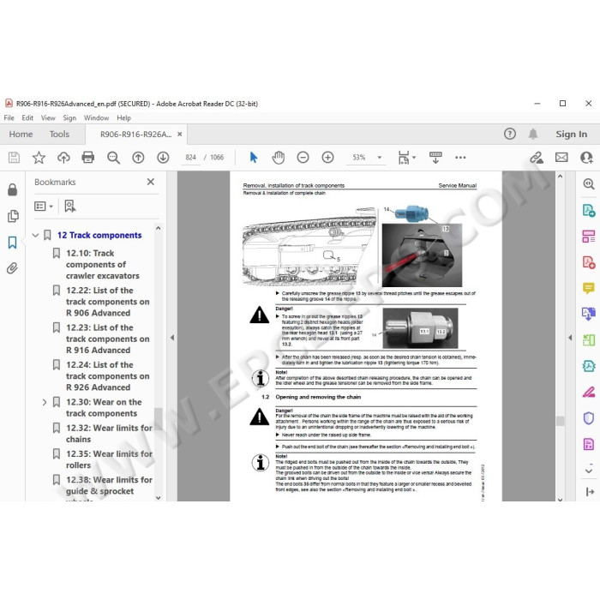Hide the navigation pane with left arrow
Image resolution: width=600 pixels, height=600 pixels.
(x=172, y=338)
